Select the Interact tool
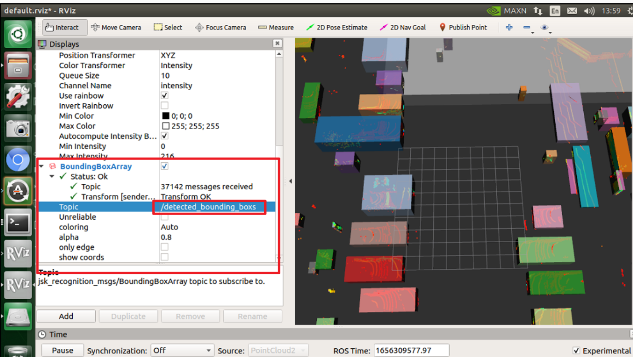Screen dimensions: 633x357 click(64, 27)
